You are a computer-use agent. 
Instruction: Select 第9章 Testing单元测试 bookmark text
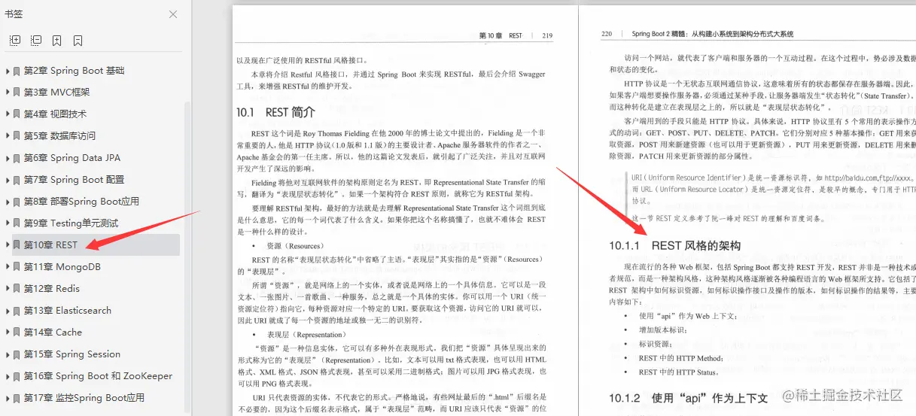pos(71,223)
